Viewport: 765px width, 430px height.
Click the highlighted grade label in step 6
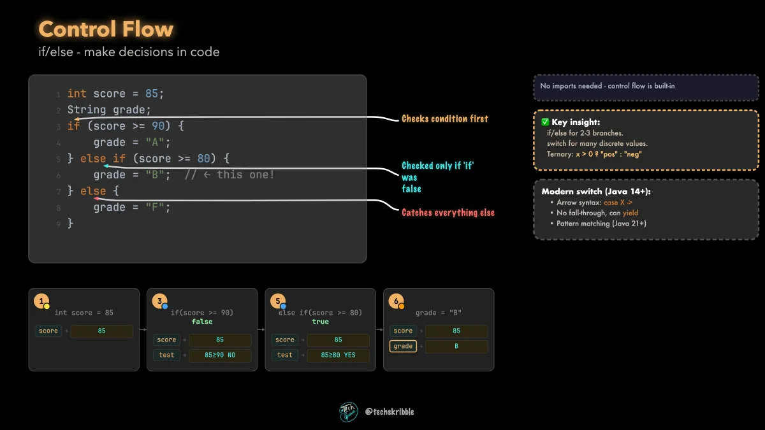404,347
